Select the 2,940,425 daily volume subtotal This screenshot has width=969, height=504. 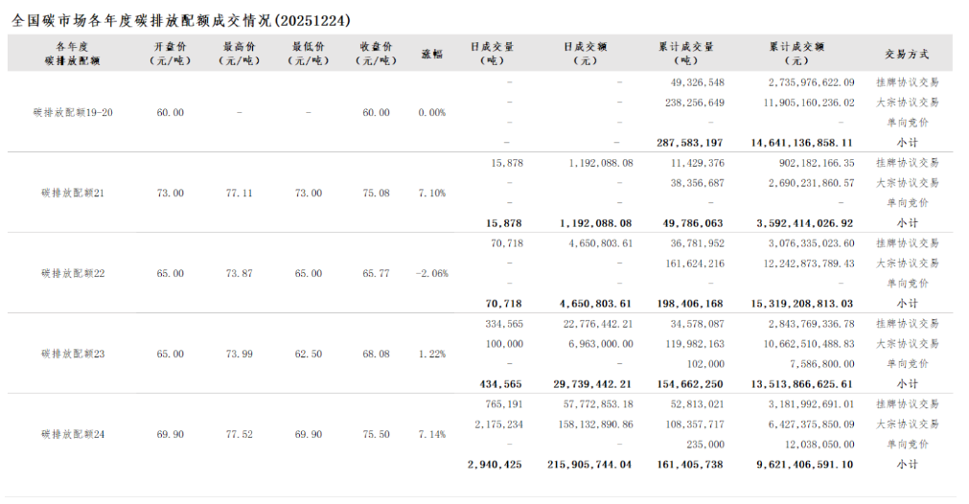coord(495,465)
